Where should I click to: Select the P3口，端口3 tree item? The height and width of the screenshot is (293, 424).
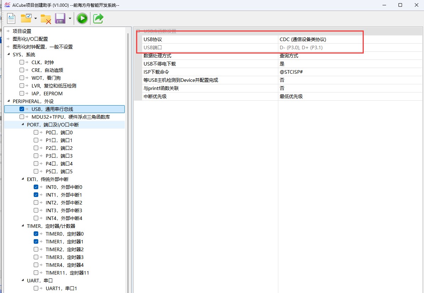point(59,156)
